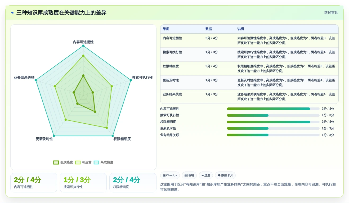Image resolution: width=349 pixels, height=203 pixels.
Task: Click the 业务结果关联 progress bar
Action: 273,135
